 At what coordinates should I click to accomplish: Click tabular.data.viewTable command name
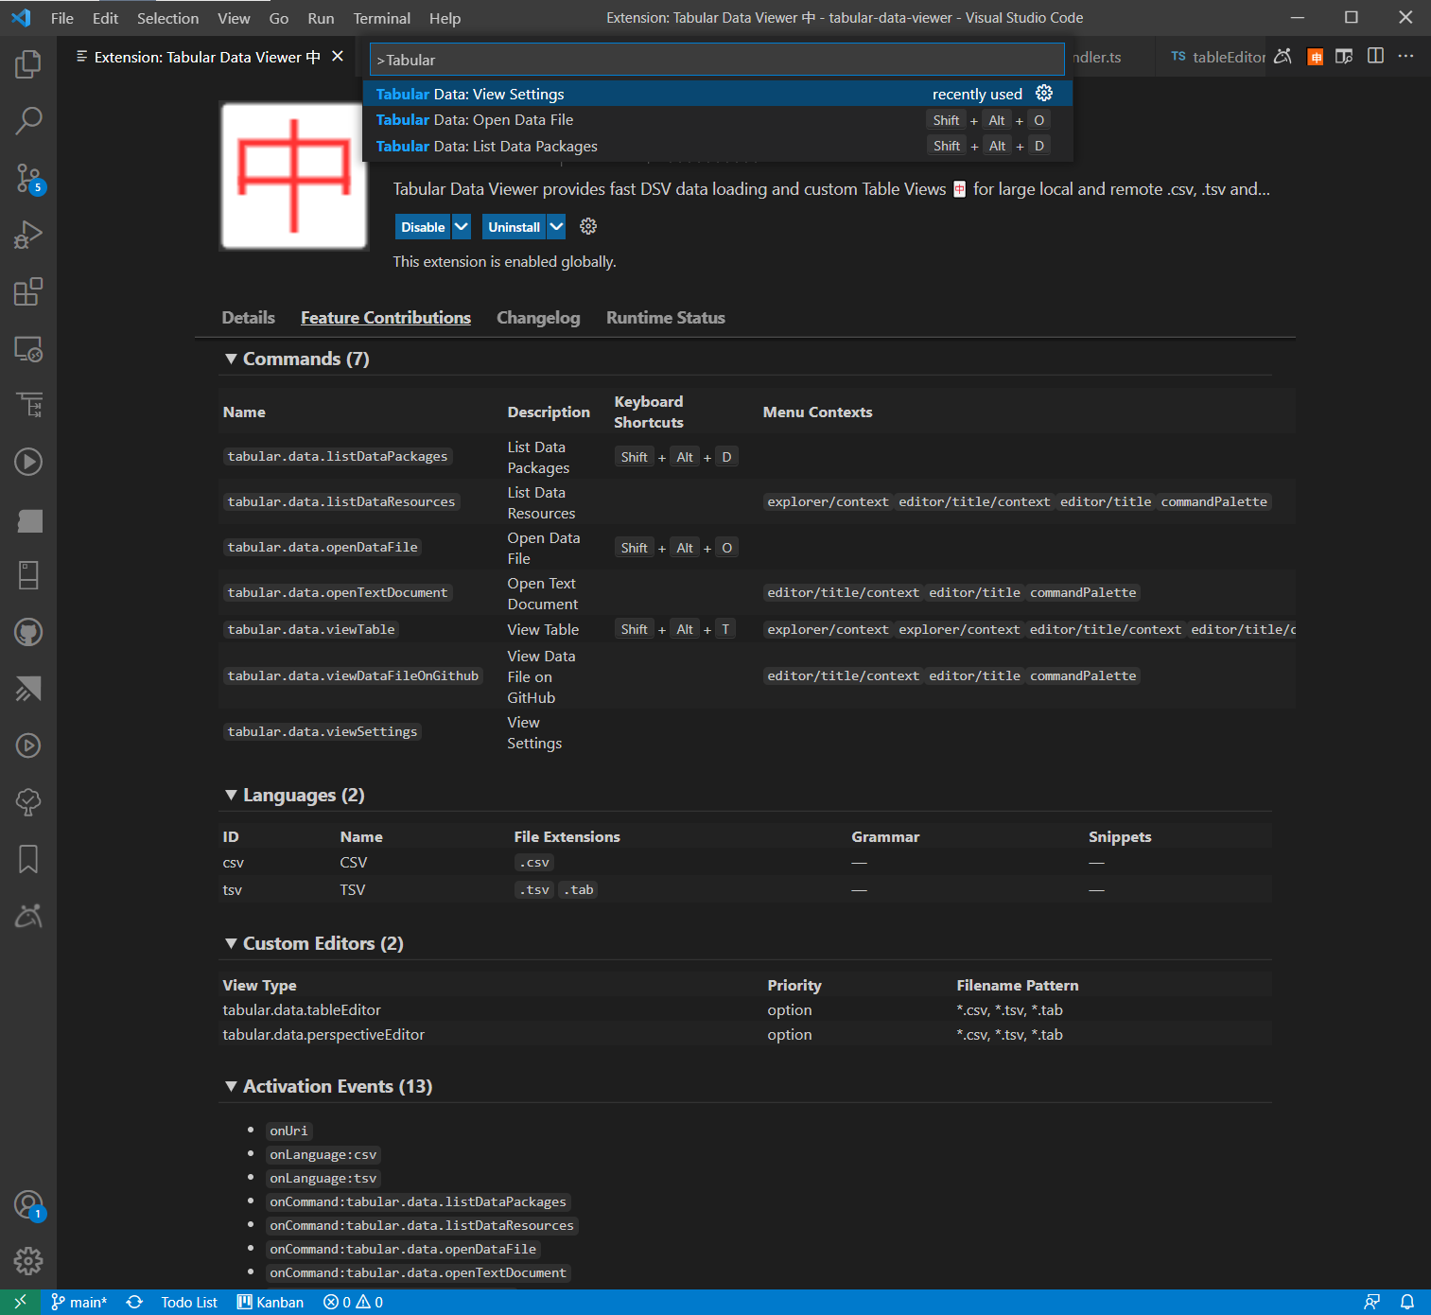[x=311, y=629]
